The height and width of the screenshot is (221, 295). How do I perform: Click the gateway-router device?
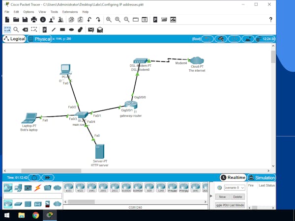coord(131,105)
